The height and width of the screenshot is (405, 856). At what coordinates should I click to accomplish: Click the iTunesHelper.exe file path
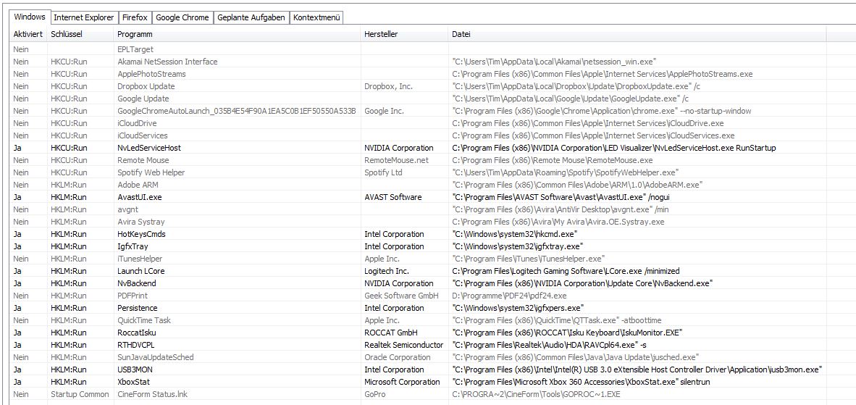(x=529, y=259)
